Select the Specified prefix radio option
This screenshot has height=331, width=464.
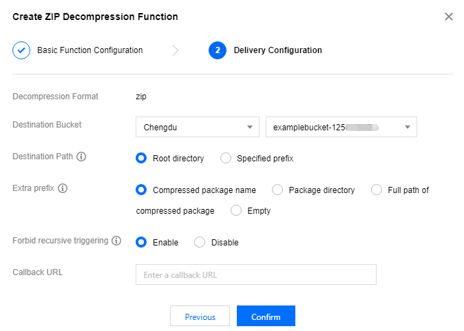[x=226, y=158]
